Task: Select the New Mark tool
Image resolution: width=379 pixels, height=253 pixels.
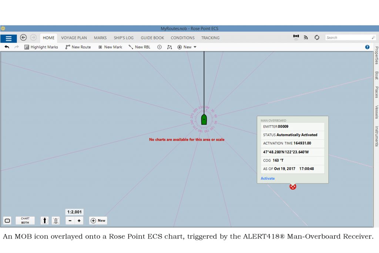Action: point(110,47)
